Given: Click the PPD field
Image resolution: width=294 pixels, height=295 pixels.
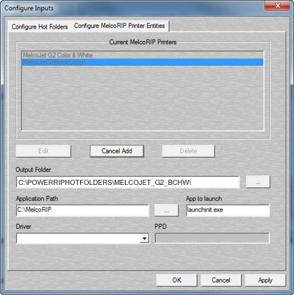Looking at the screenshot, I should (212, 238).
